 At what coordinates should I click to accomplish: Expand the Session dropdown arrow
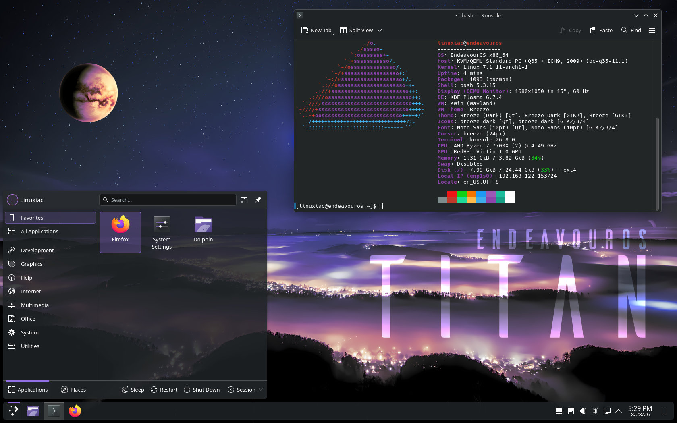click(261, 390)
